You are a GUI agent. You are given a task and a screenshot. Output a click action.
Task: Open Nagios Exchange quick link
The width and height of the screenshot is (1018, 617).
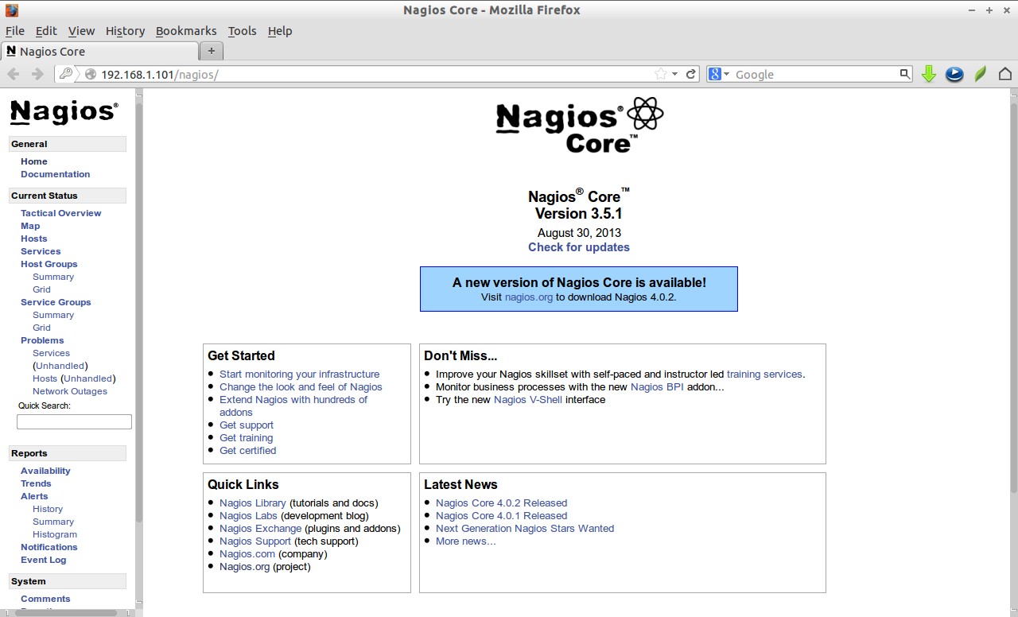261,528
